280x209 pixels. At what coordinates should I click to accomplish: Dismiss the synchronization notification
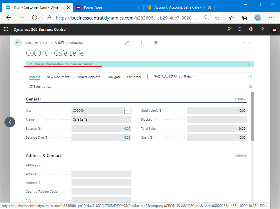click(31, 64)
